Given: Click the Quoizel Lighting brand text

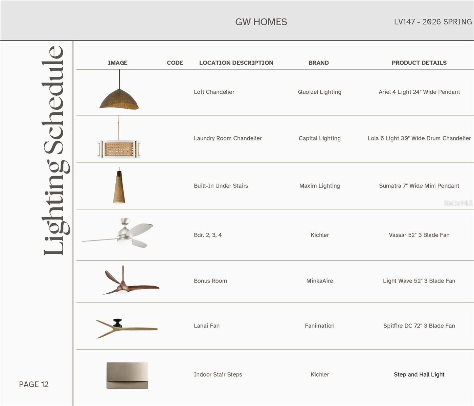Looking at the screenshot, I should coord(319,92).
